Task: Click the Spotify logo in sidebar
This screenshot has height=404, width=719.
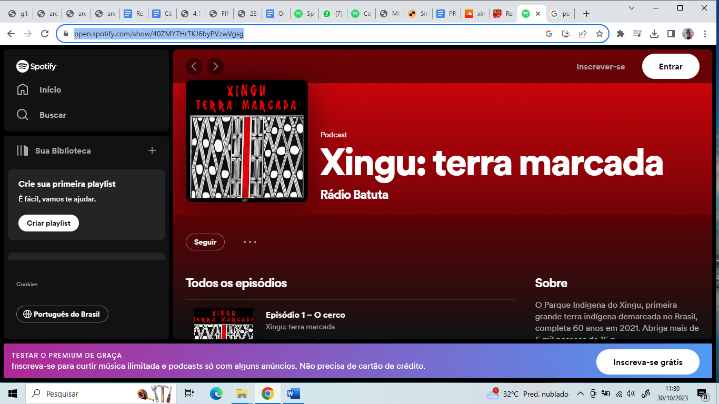Action: point(36,66)
